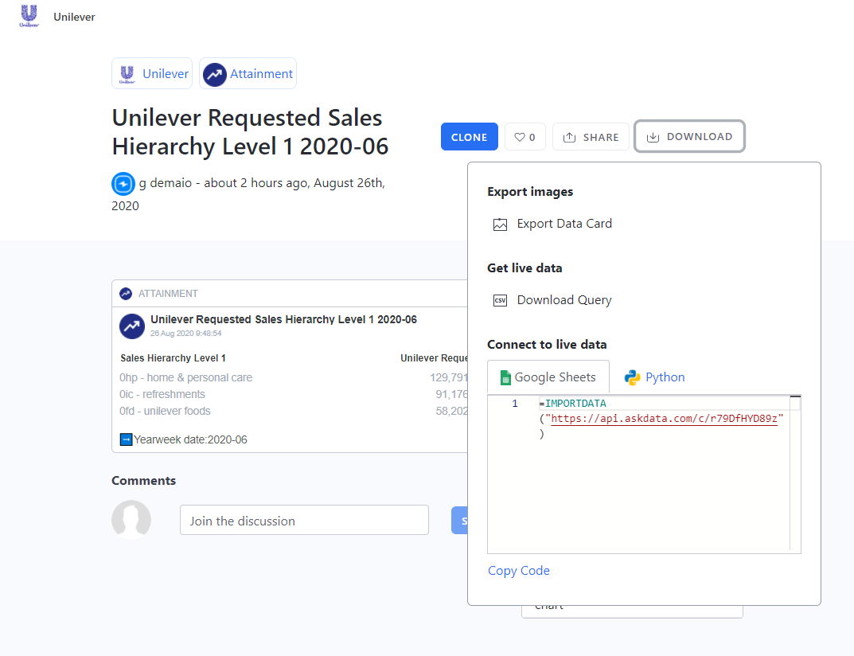Click the Google Sheets icon
Viewport: 854px width, 656px height.
(505, 377)
